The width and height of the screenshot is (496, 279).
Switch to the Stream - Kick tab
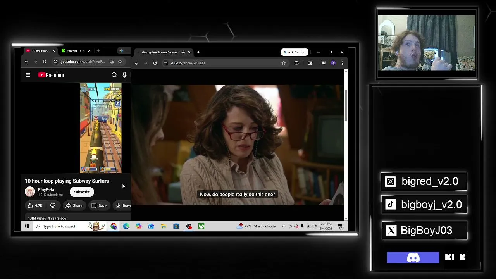pos(76,51)
